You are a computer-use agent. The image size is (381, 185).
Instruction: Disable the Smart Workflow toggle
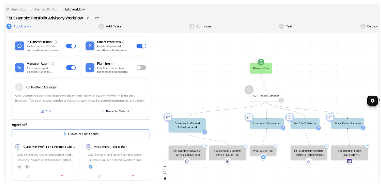click(x=141, y=46)
